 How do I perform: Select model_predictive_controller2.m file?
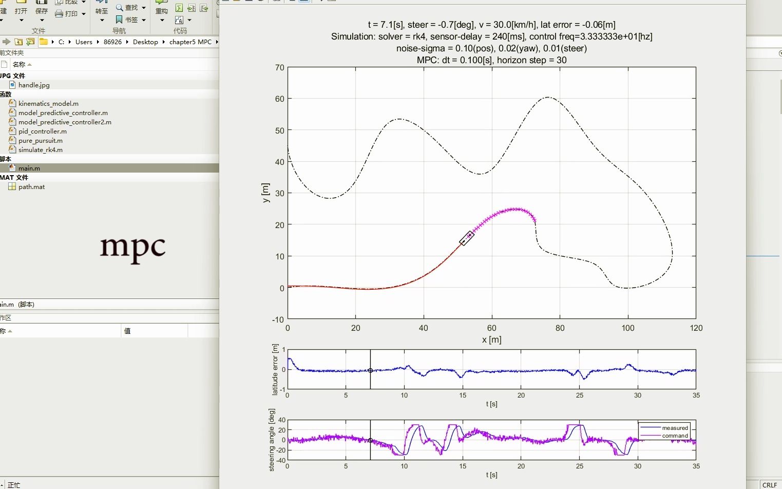[65, 122]
